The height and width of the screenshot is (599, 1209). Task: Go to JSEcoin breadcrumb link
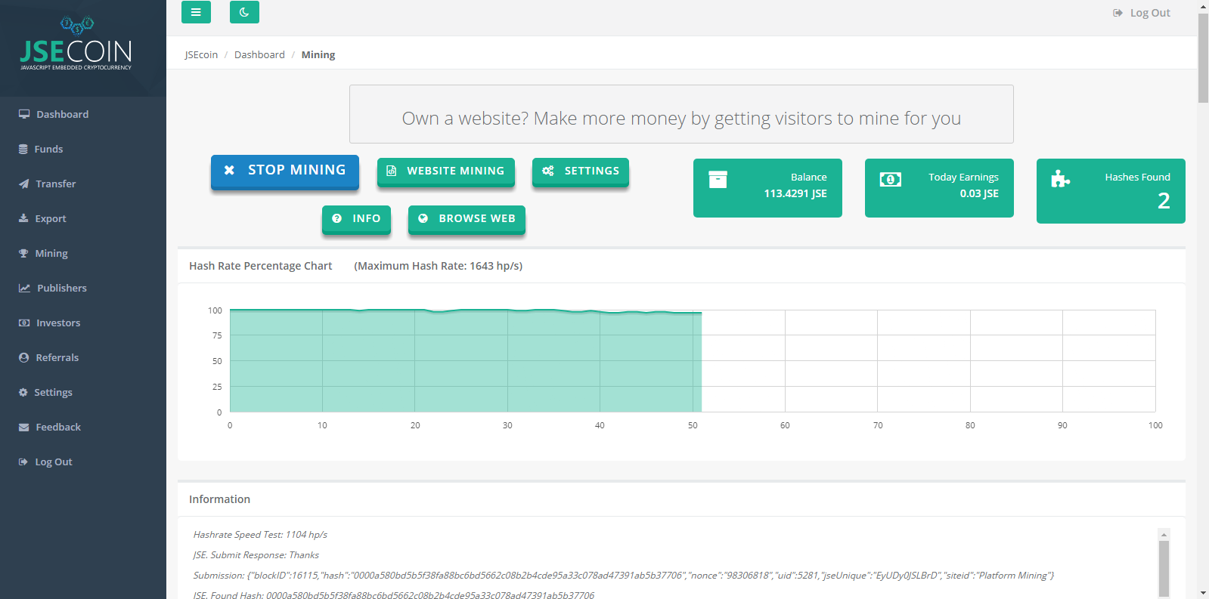201,54
